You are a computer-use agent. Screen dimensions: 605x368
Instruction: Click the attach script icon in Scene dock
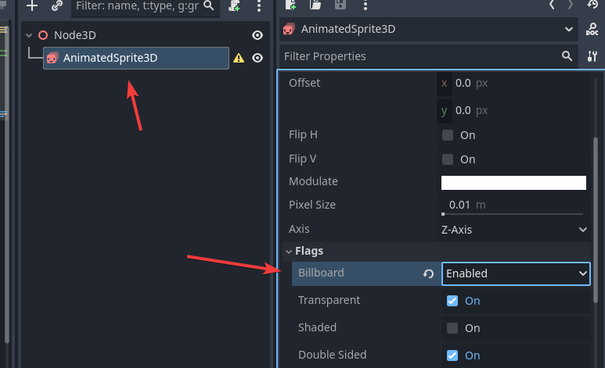coord(235,5)
